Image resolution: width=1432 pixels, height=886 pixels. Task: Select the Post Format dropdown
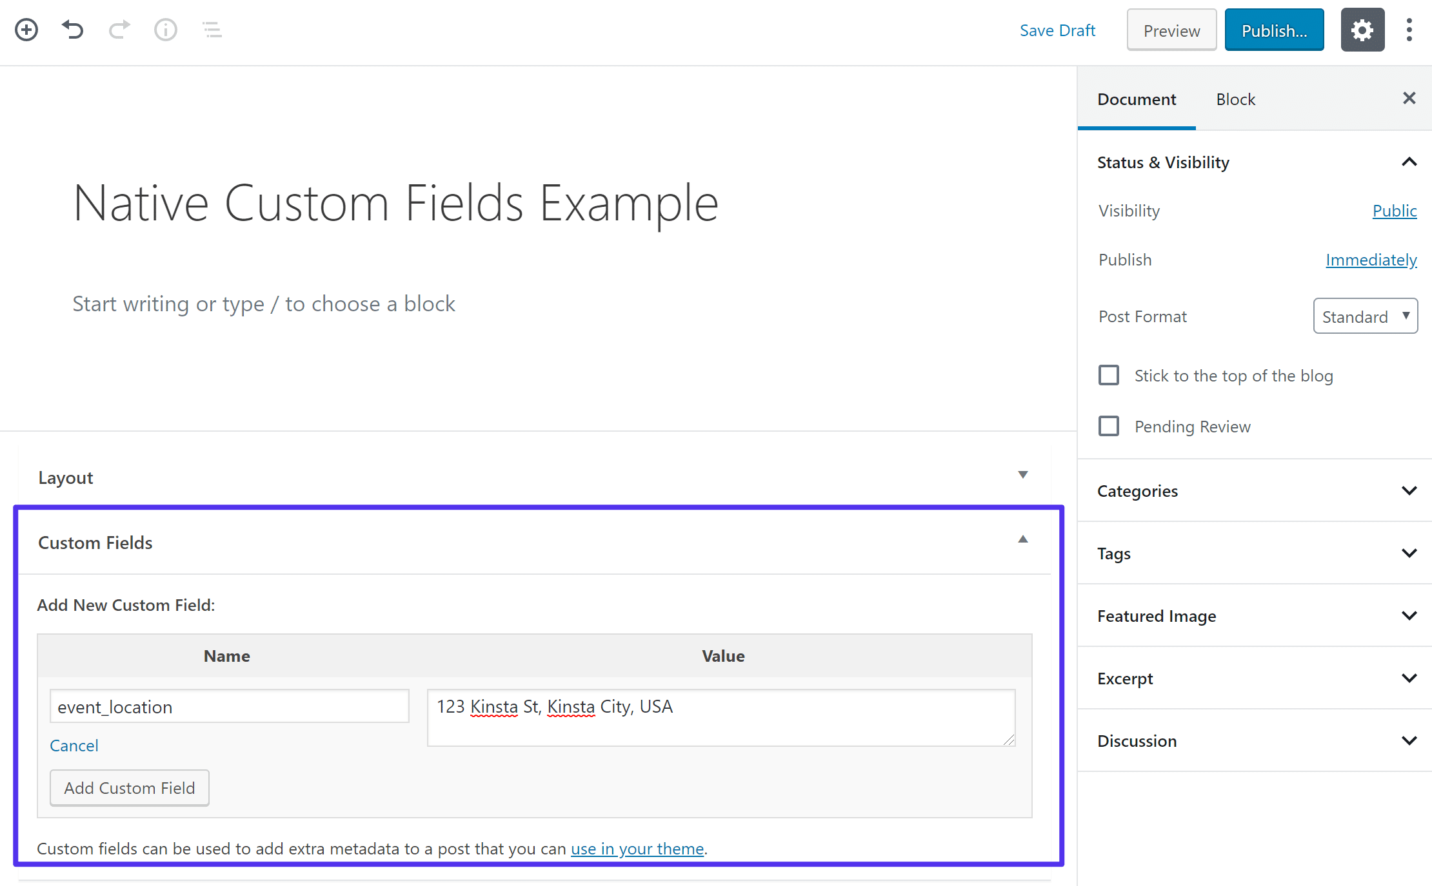(x=1366, y=316)
